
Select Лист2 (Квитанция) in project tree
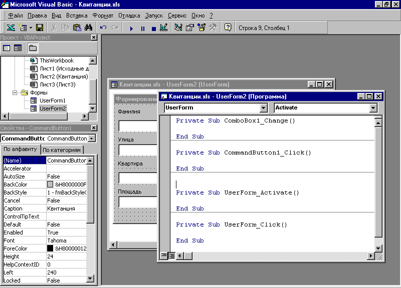pyautogui.click(x=64, y=76)
